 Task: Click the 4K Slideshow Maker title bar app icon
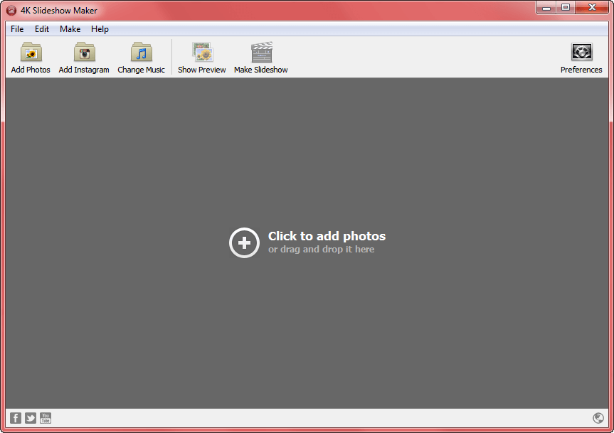[x=11, y=11]
